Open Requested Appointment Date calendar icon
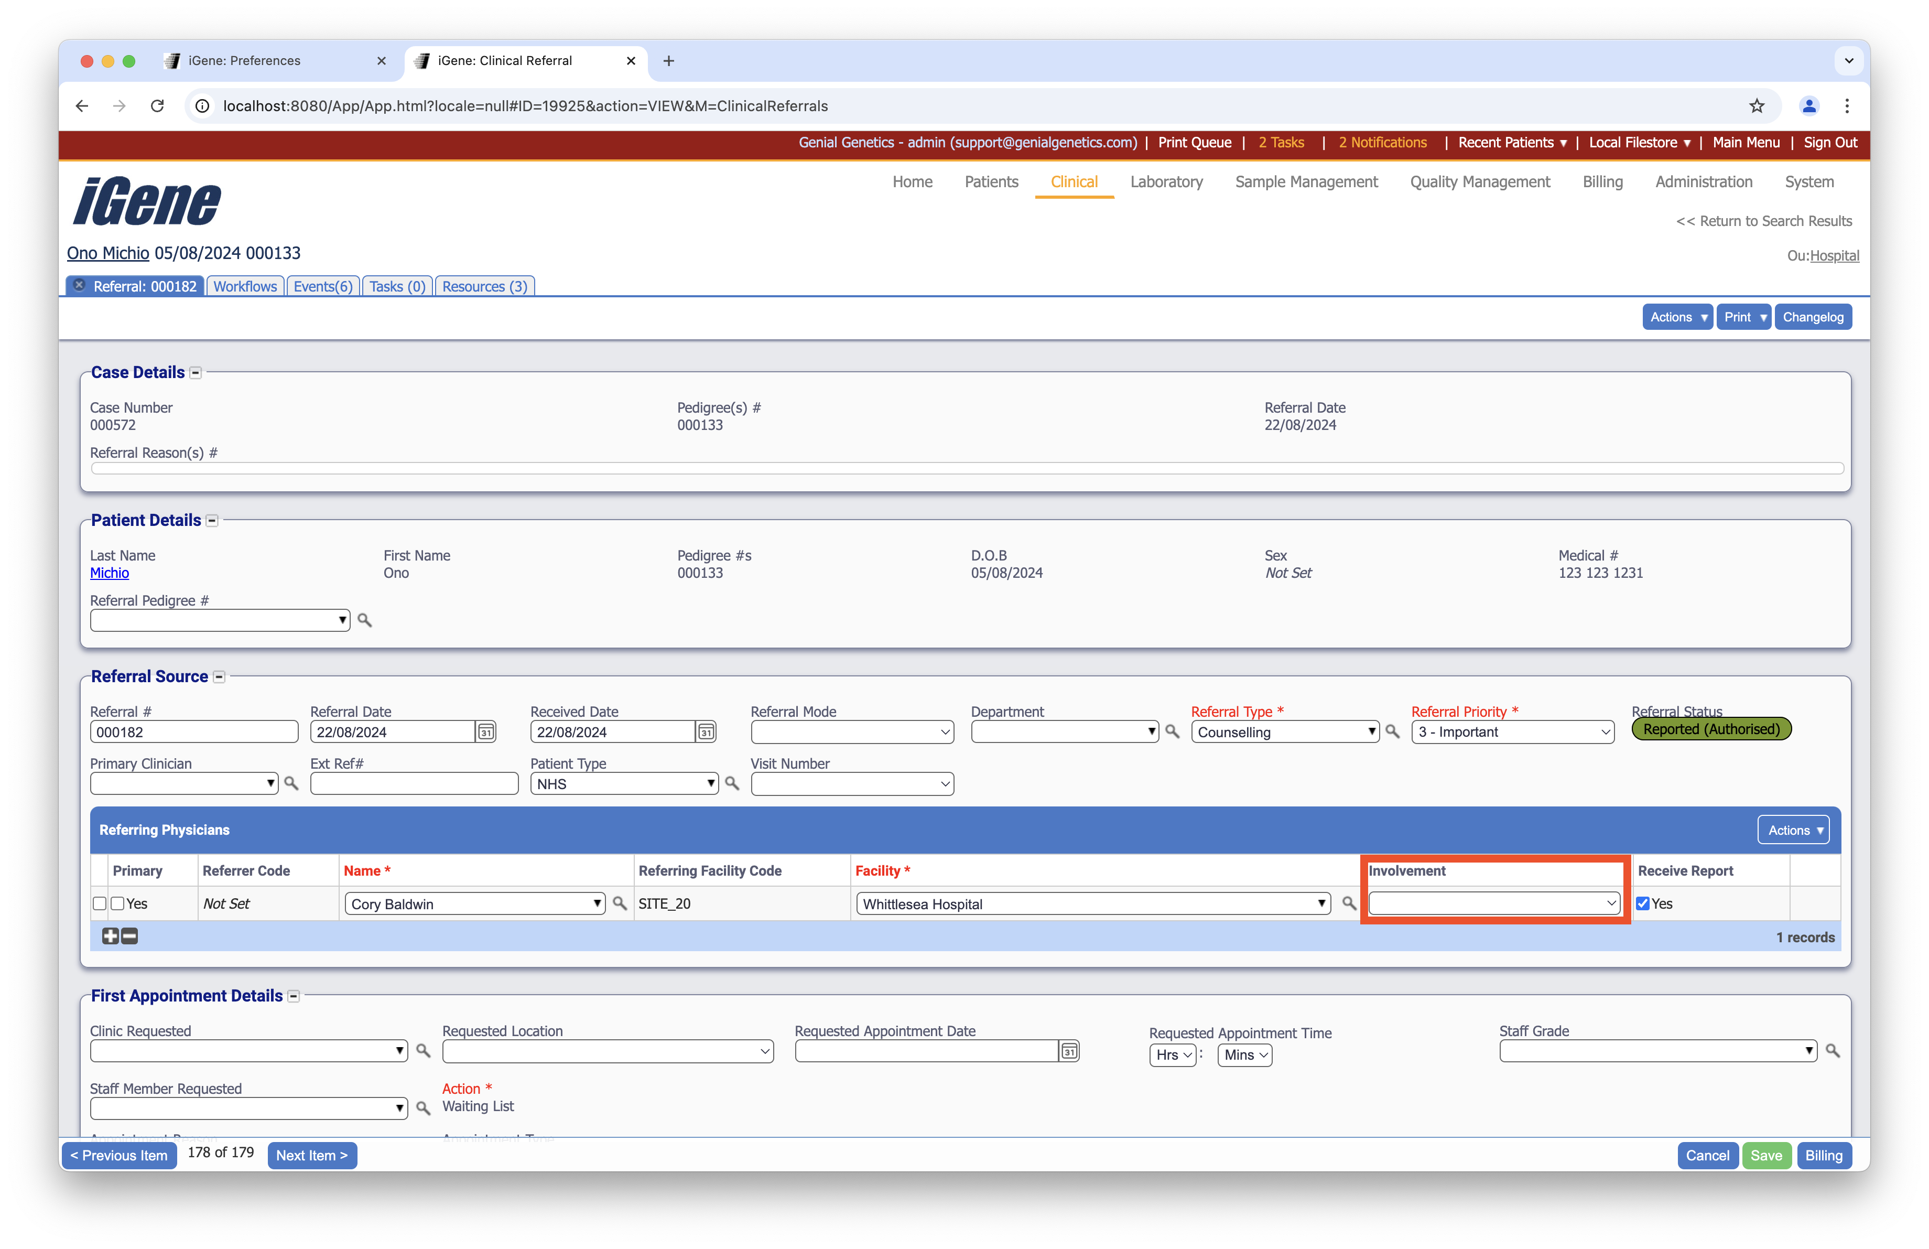This screenshot has width=1929, height=1249. (x=1069, y=1051)
